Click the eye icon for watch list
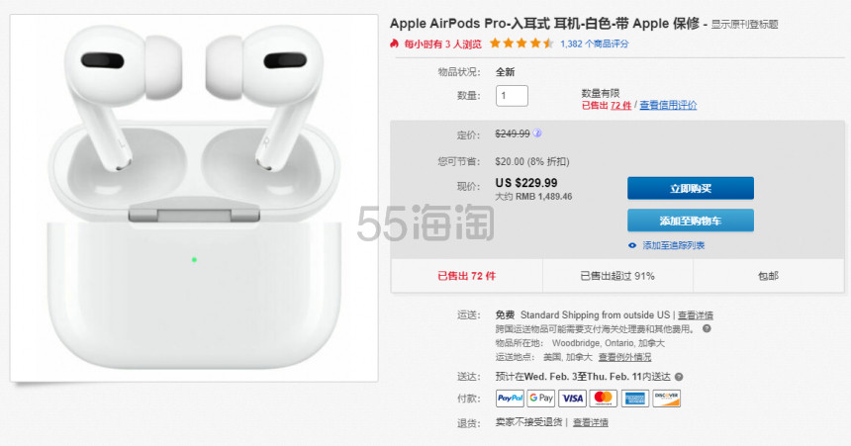 (x=632, y=245)
